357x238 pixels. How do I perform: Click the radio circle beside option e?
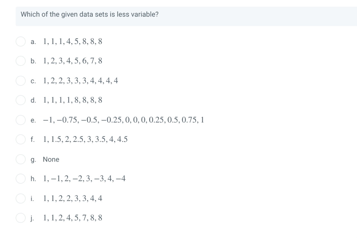[20, 120]
